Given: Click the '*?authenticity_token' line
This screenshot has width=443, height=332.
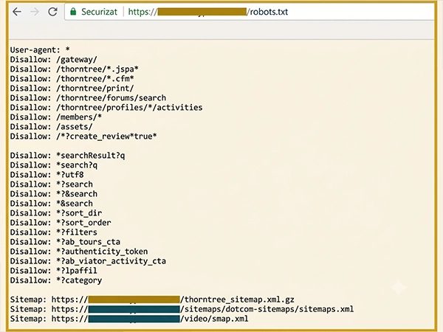Looking at the screenshot, I should click(79, 252).
